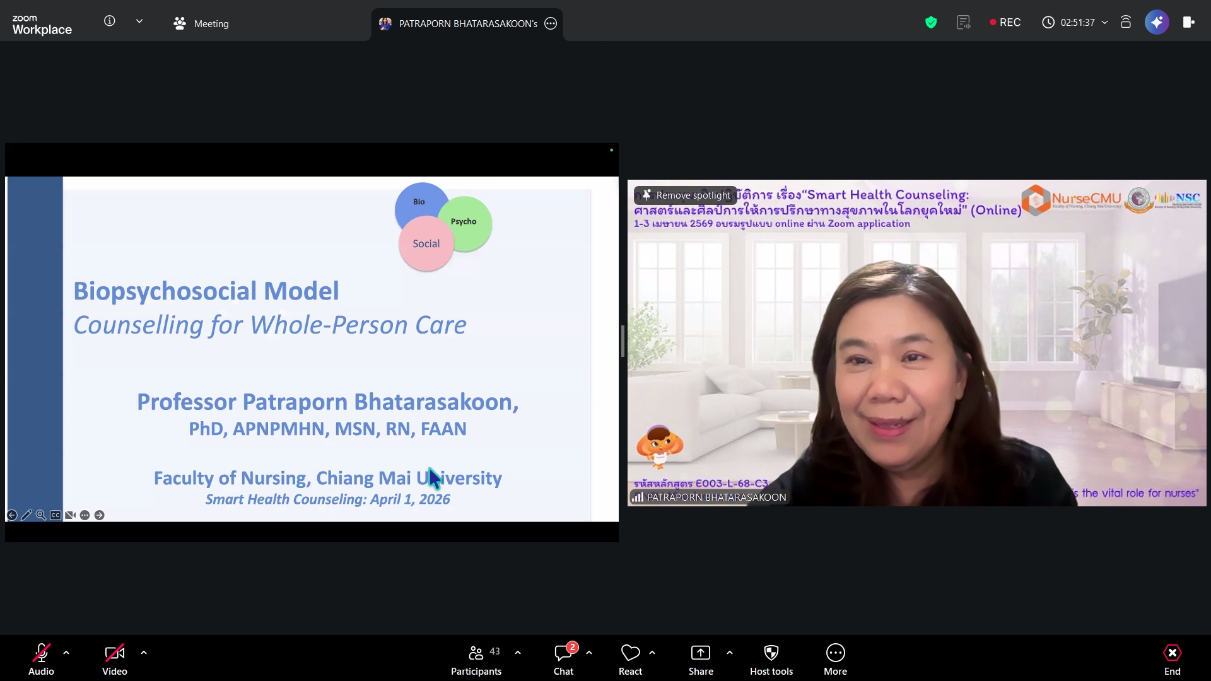Open the meeting timer dropdown
The image size is (1211, 681).
tap(1104, 23)
